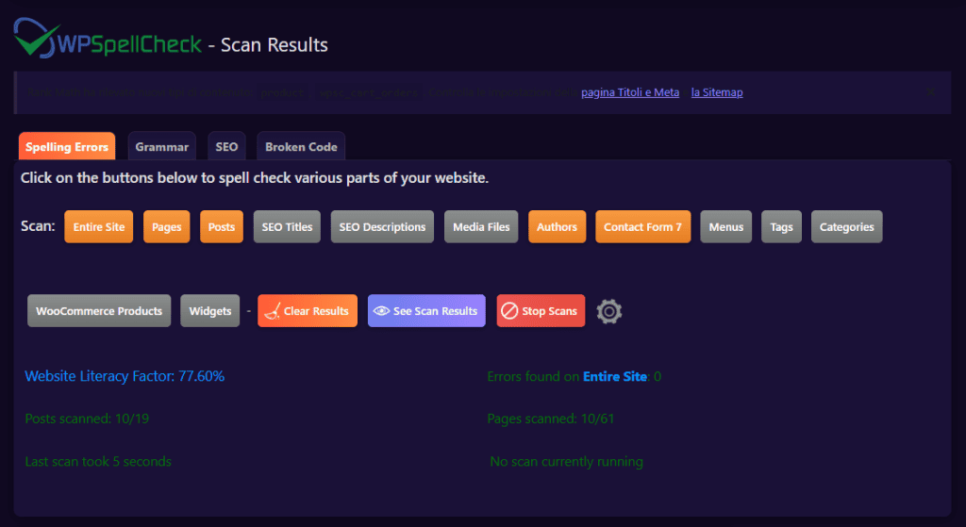Viewport: 966px width, 527px height.
Task: Click the Entire Site errors link
Action: click(x=615, y=376)
